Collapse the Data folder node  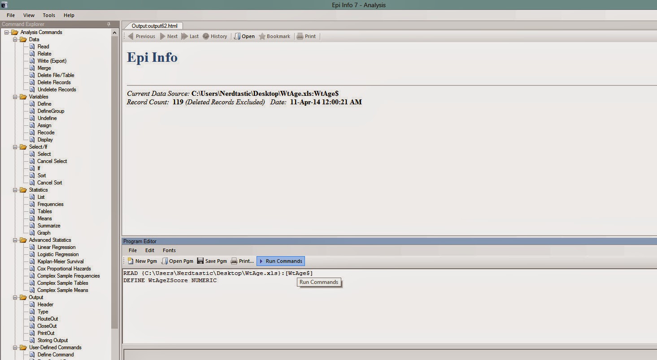(x=15, y=39)
